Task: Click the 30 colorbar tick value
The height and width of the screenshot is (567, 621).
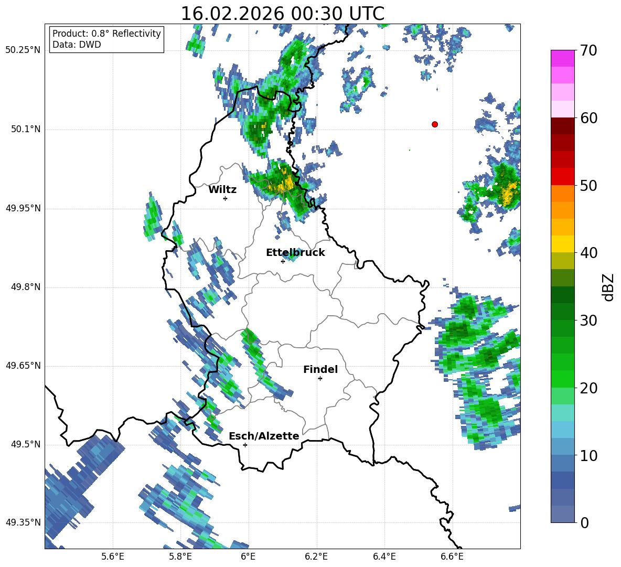Action: (x=588, y=320)
